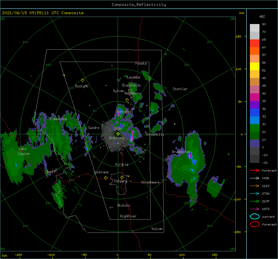
Task: Click the Calgary city label
Action: [x=120, y=181]
